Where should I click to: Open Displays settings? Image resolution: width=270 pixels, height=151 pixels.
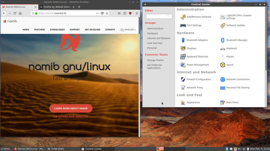pyautogui.click(x=188, y=48)
